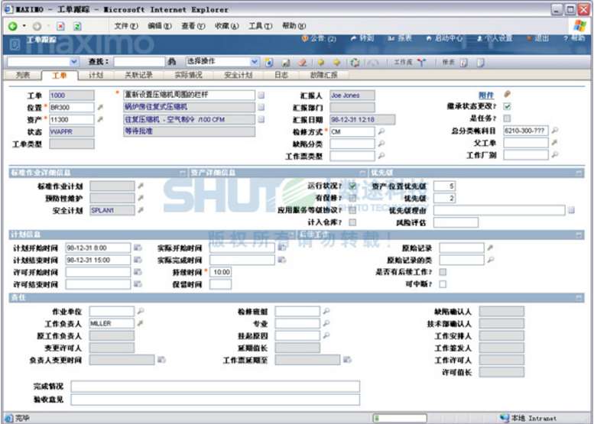Toggle the 运行状况 checkbox
Viewport: 594px width, 424px height.
[x=352, y=186]
